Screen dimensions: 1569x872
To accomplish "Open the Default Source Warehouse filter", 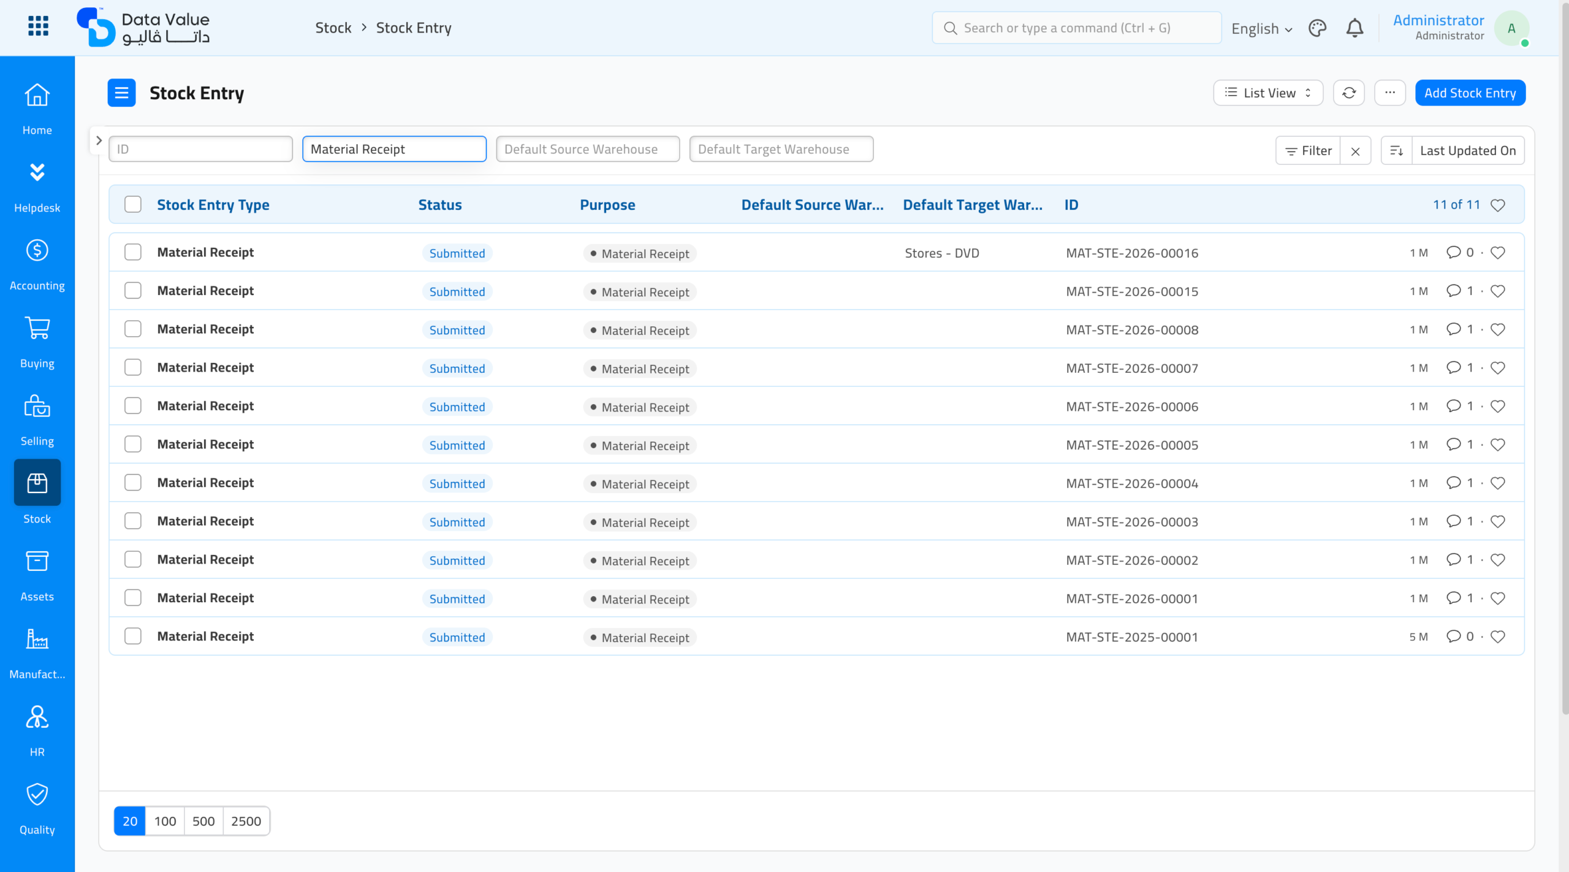I will click(588, 149).
